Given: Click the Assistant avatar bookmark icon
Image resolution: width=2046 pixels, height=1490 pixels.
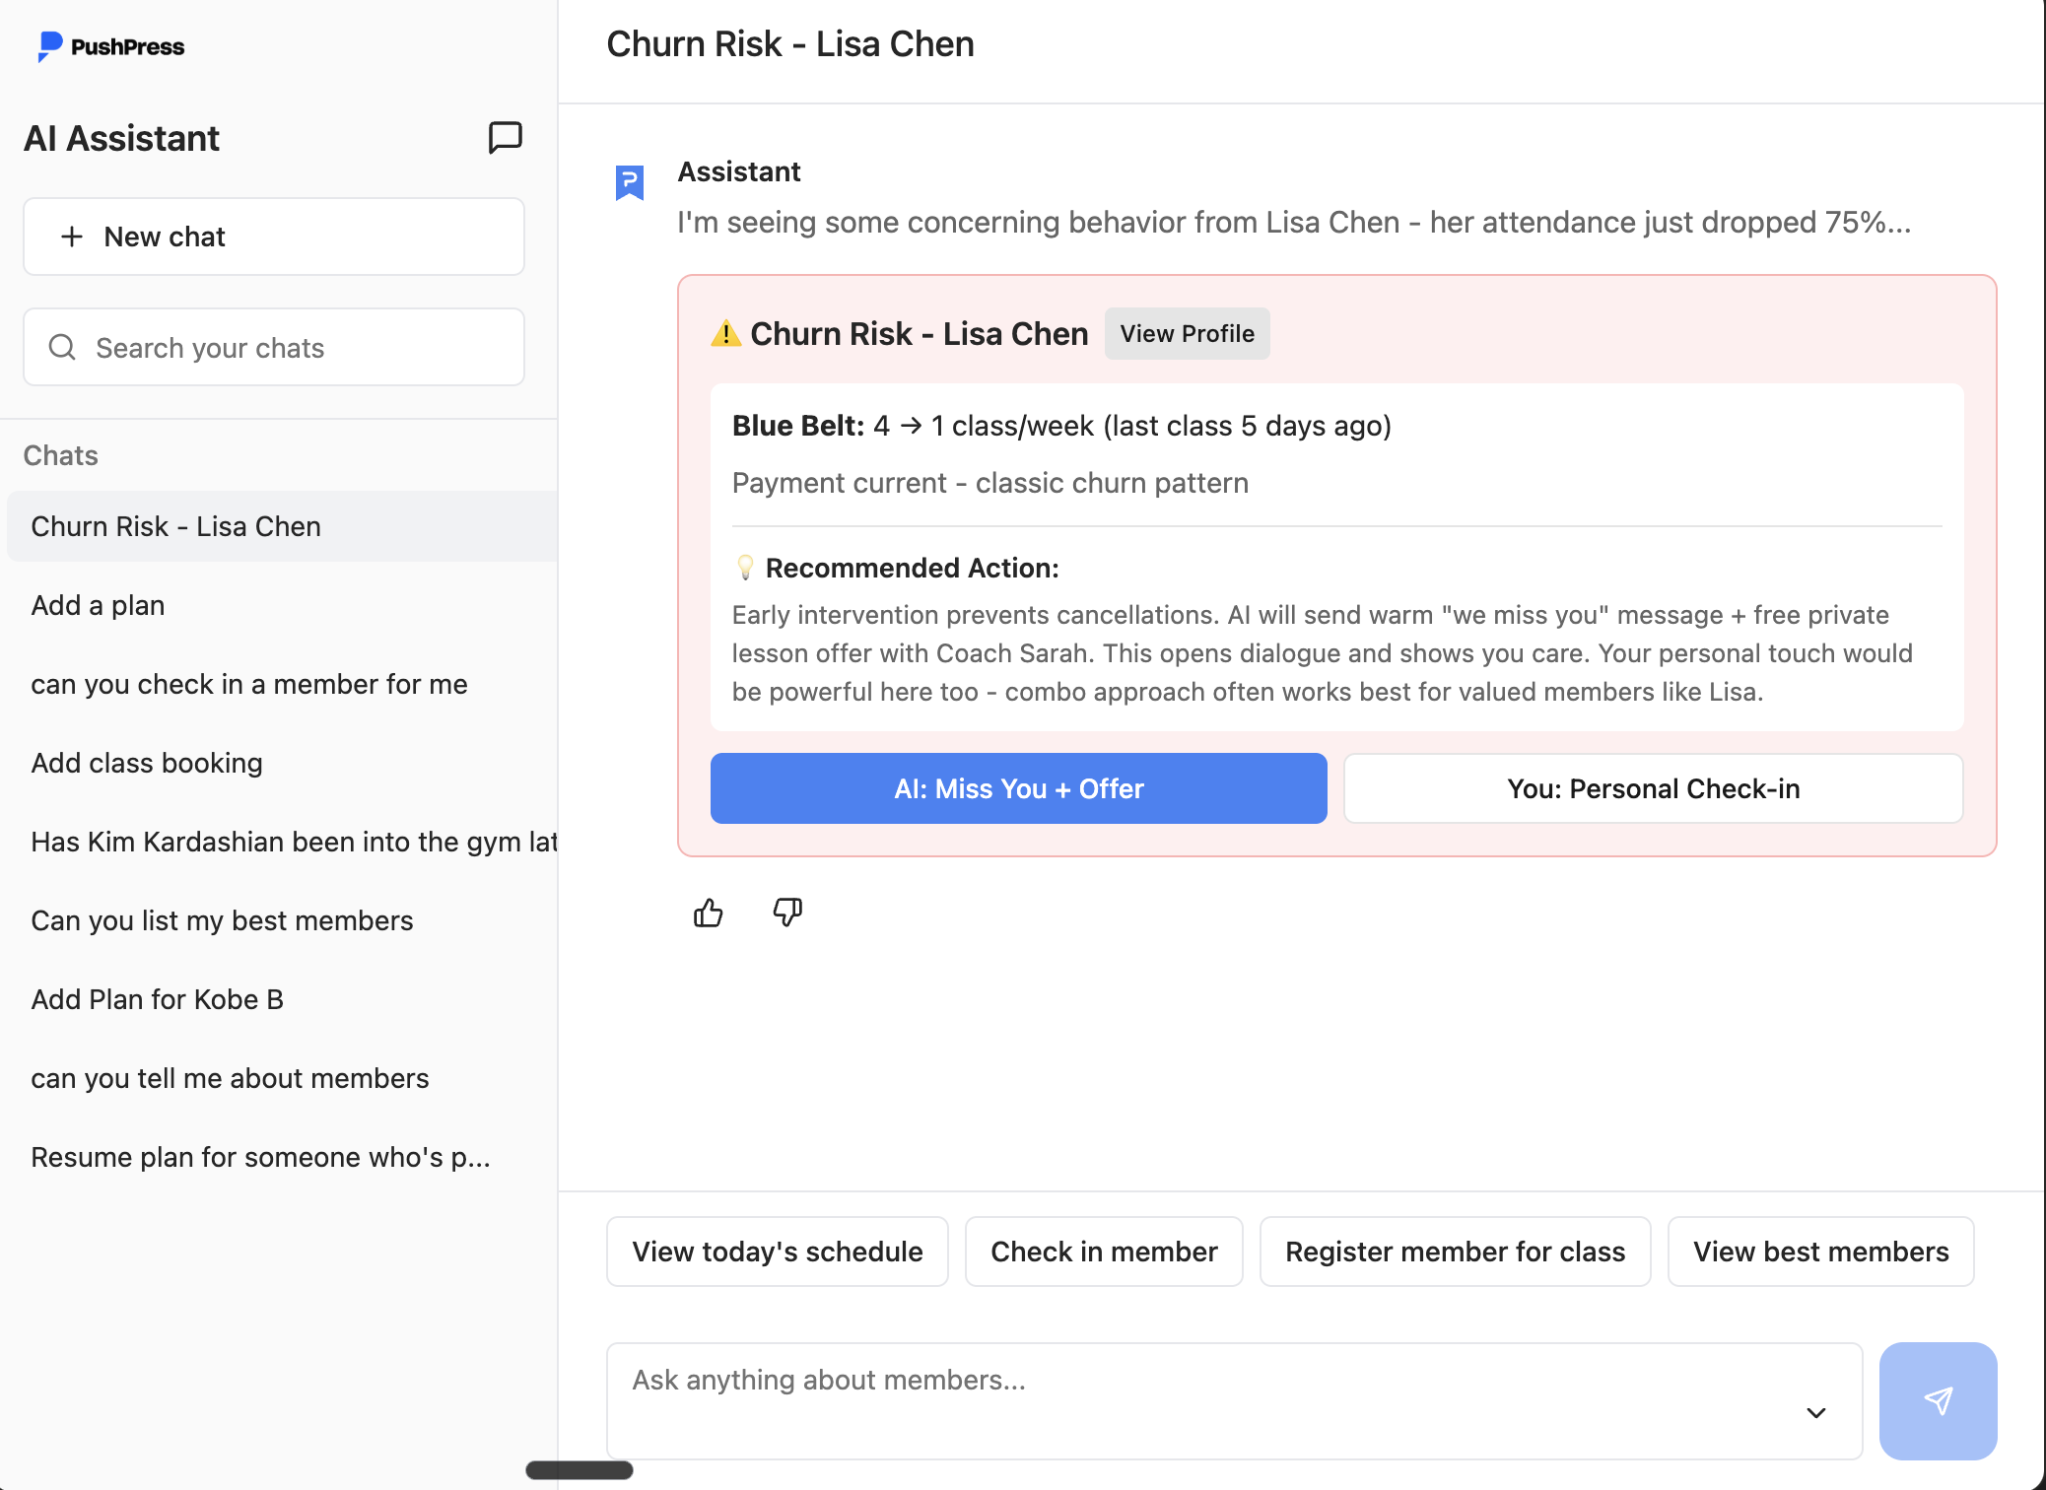Looking at the screenshot, I should [630, 182].
